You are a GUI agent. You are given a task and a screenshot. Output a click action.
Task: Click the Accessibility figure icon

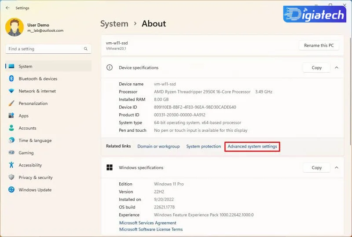pyautogui.click(x=11, y=165)
